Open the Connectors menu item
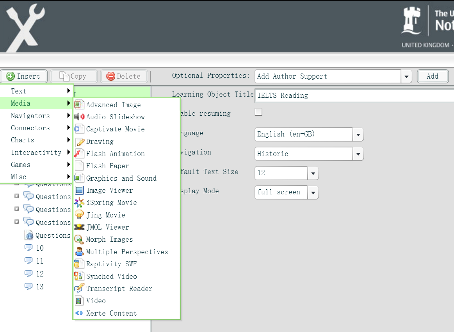The image size is (454, 332). (36, 128)
